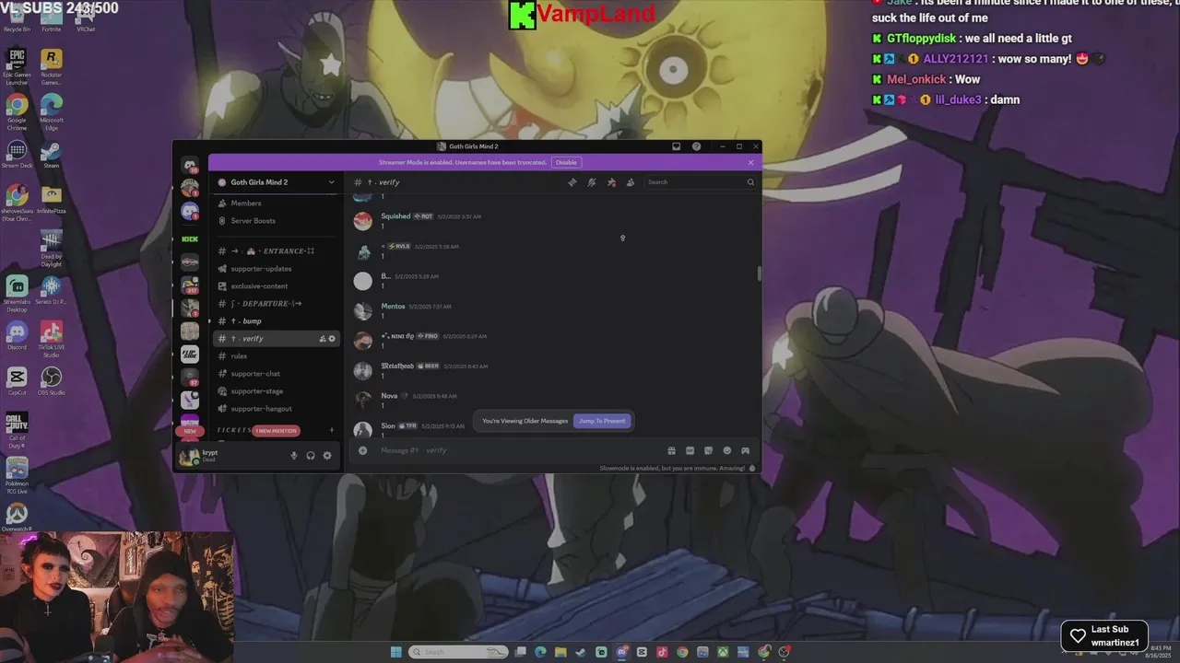
Task: Select OBS Studio desktop icon
Action: point(52,381)
